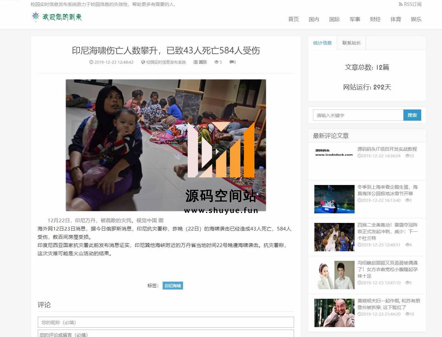Open the 娱乐 navigation section

(416, 19)
